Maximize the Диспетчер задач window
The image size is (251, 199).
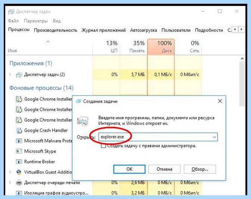tap(220, 11)
